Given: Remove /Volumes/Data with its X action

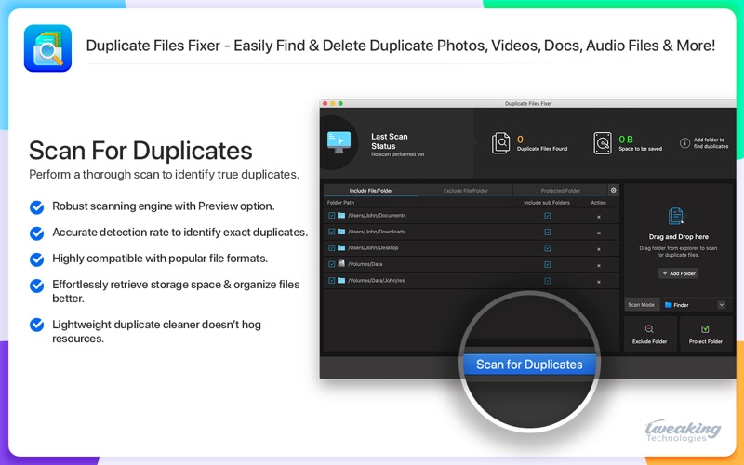Looking at the screenshot, I should (x=599, y=265).
